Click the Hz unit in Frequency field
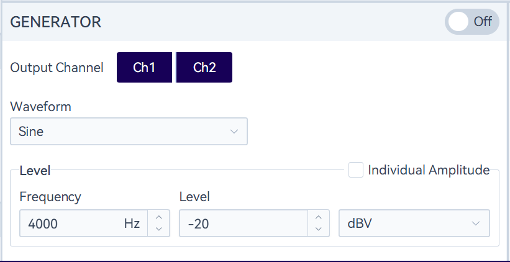 click(x=132, y=224)
